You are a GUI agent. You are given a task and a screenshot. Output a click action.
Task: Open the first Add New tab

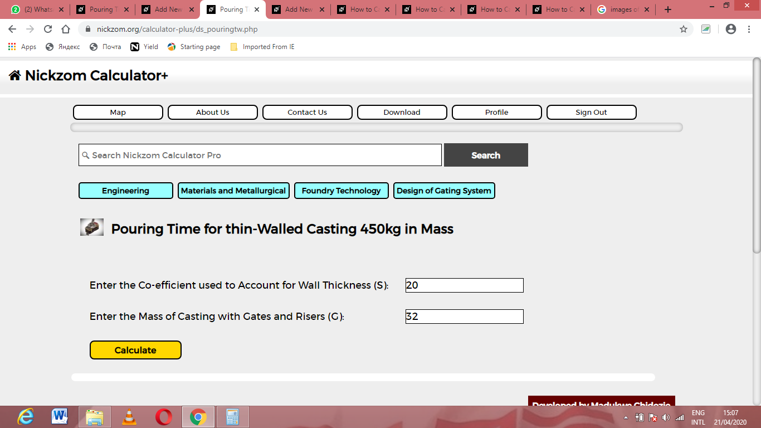(x=168, y=9)
